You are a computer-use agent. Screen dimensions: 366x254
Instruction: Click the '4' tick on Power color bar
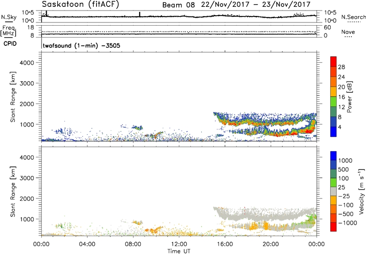tap(340, 127)
